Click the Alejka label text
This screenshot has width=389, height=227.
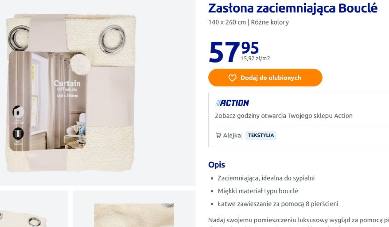coord(233,136)
